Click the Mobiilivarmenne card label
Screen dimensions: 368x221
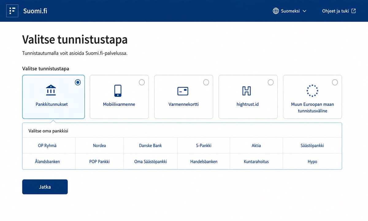[x=119, y=104]
